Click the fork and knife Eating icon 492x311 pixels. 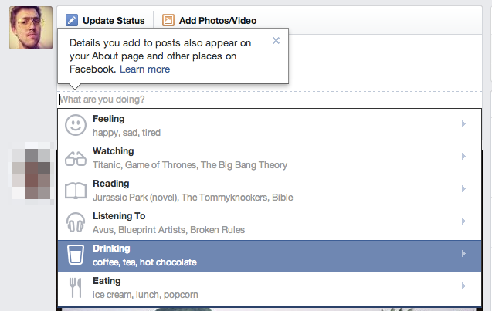point(76,288)
